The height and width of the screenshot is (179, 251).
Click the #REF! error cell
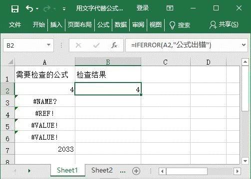(x=45, y=113)
